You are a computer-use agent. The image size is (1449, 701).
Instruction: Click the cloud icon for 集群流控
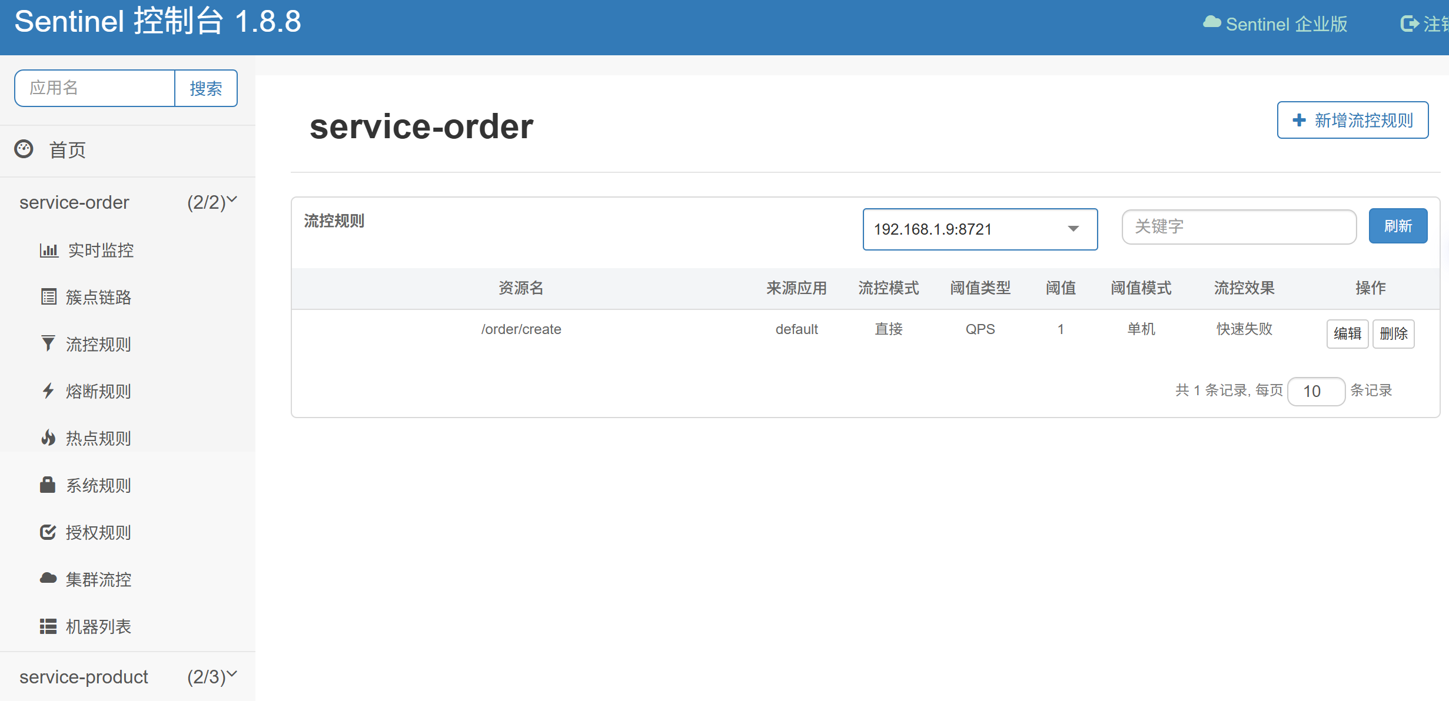(48, 579)
